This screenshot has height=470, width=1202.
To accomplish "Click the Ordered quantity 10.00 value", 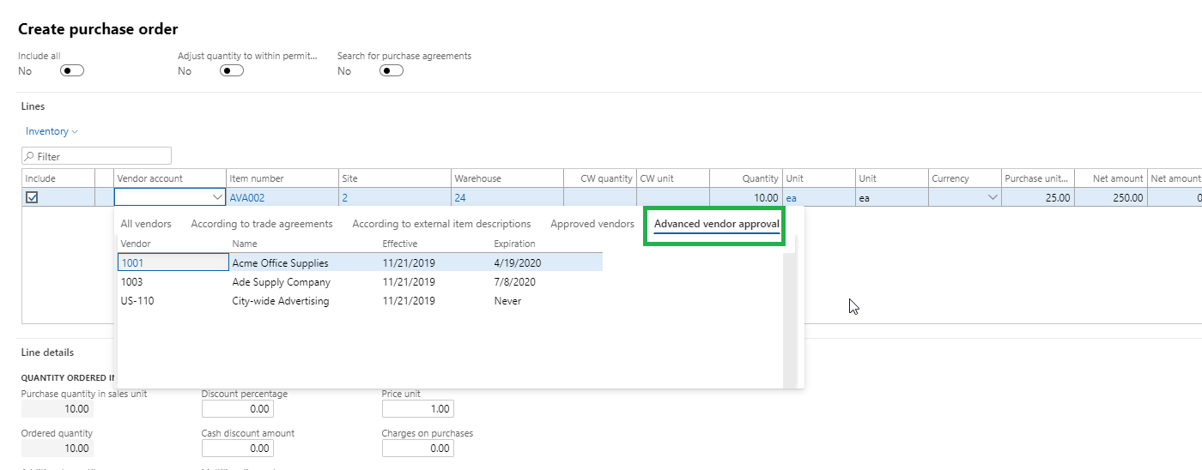I will point(58,449).
